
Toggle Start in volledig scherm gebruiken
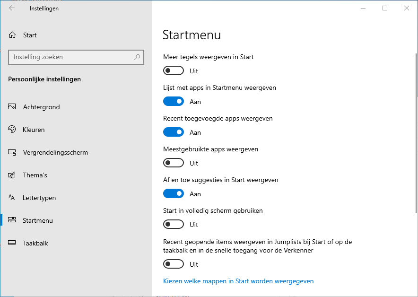click(x=173, y=225)
